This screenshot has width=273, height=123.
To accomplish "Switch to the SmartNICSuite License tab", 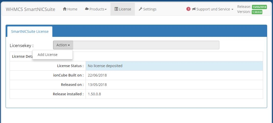I will point(30,32).
